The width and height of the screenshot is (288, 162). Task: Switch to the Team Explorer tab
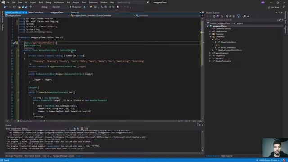click(227, 156)
